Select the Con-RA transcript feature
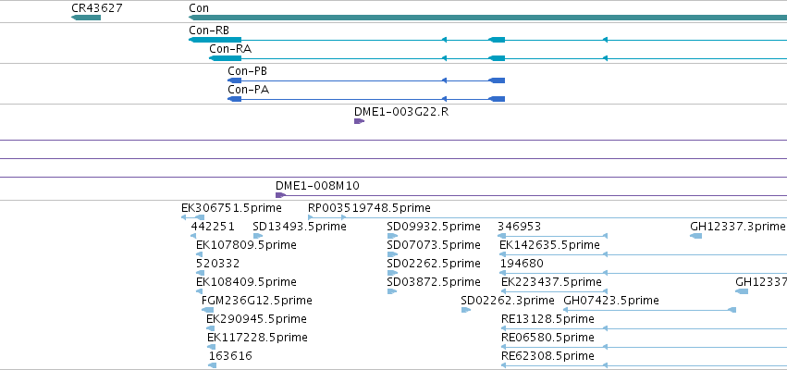Screen dimensions: 787x370 point(498,59)
